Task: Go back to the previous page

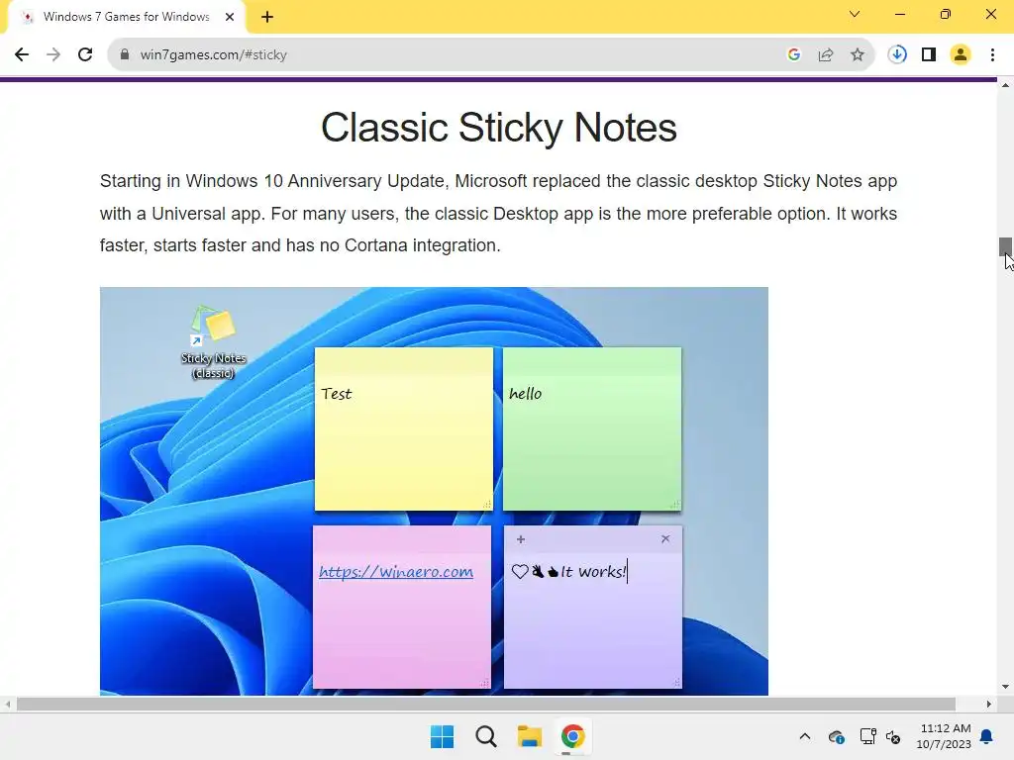Action: [22, 55]
